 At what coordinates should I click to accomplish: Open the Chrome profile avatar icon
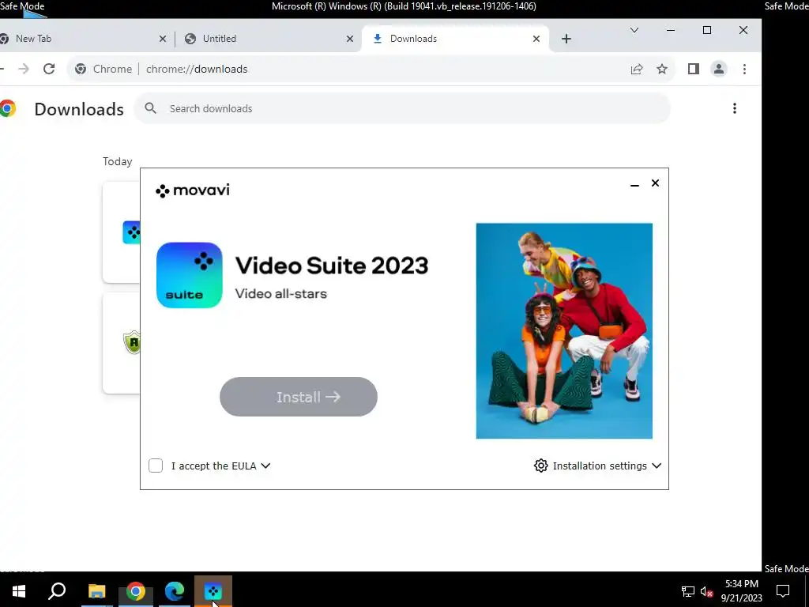pyautogui.click(x=719, y=69)
